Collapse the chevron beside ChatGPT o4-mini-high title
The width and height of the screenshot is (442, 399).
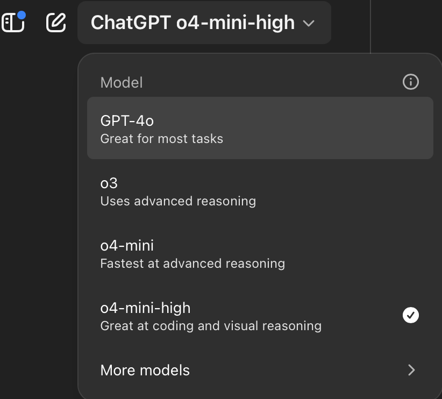pos(309,23)
